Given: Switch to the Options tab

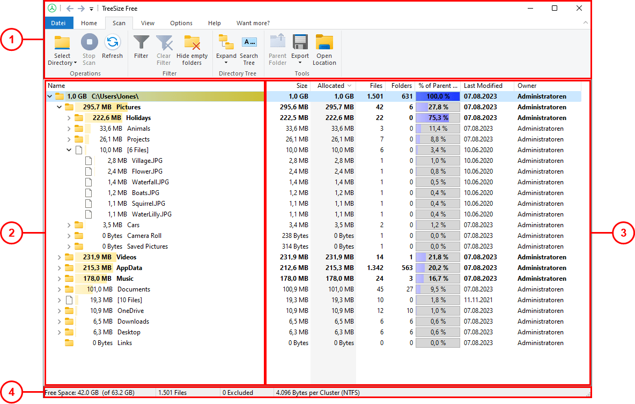Looking at the screenshot, I should [x=181, y=23].
